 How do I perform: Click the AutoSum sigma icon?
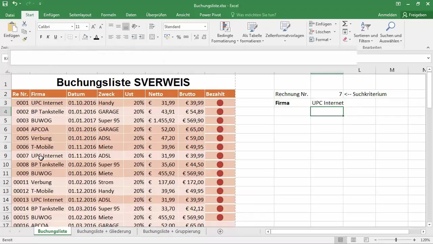(345, 24)
